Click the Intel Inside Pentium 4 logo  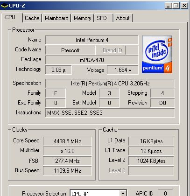click(157, 55)
